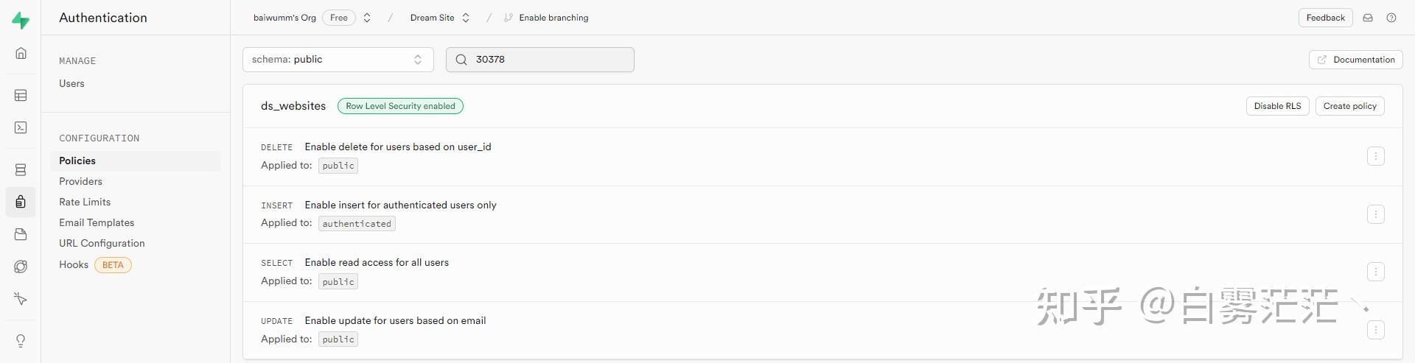Screen dimensions: 1415x363
Task: Open the baiwumm's Org switcher chevrons
Action: [x=367, y=18]
